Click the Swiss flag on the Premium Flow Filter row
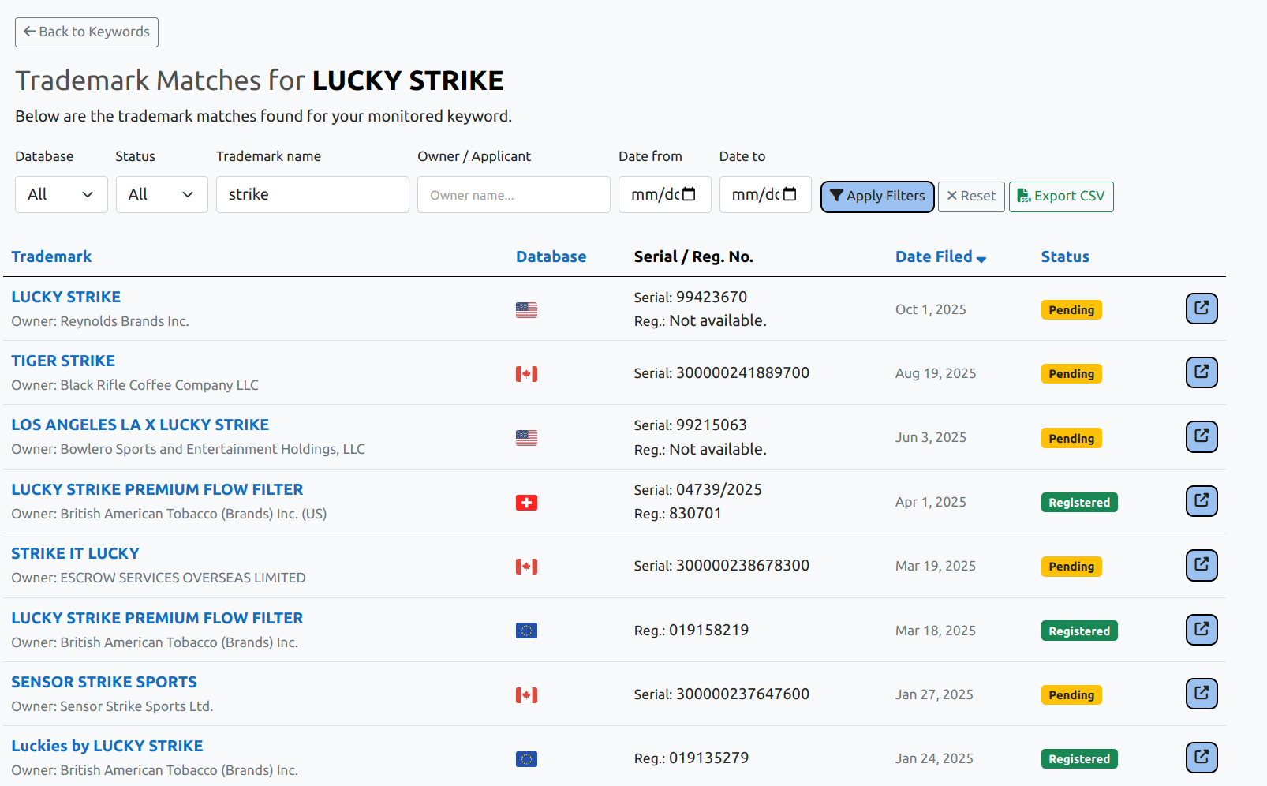 pyautogui.click(x=527, y=502)
